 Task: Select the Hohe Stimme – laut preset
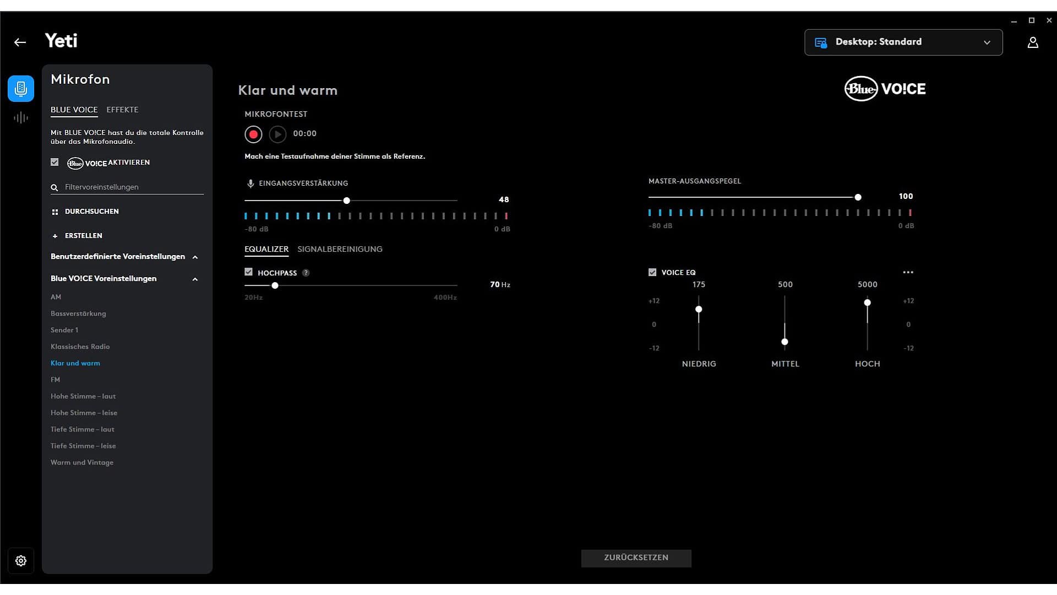click(83, 396)
